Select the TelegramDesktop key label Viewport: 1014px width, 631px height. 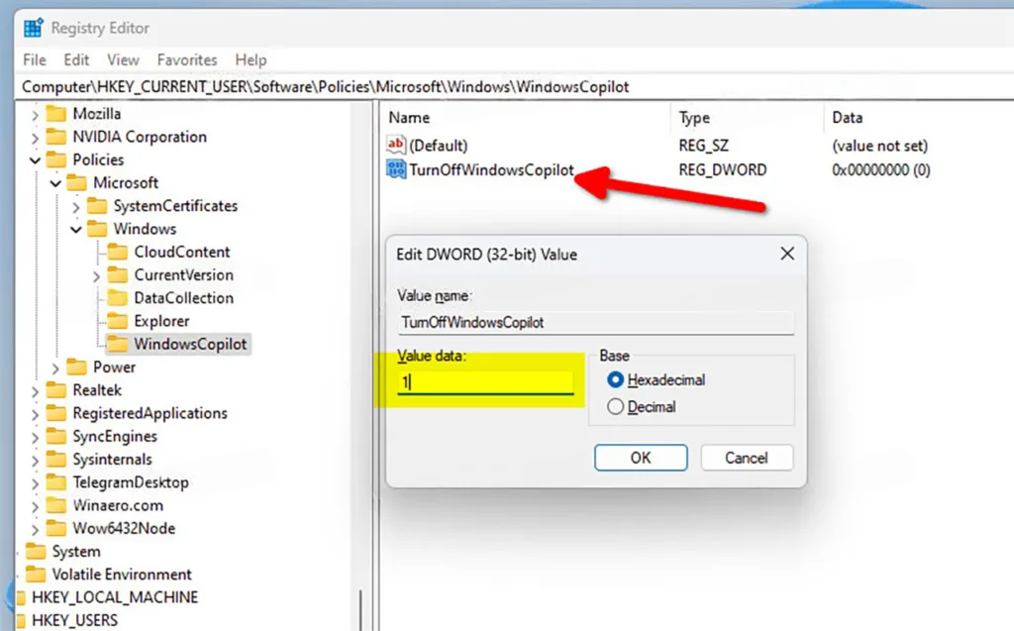[131, 482]
